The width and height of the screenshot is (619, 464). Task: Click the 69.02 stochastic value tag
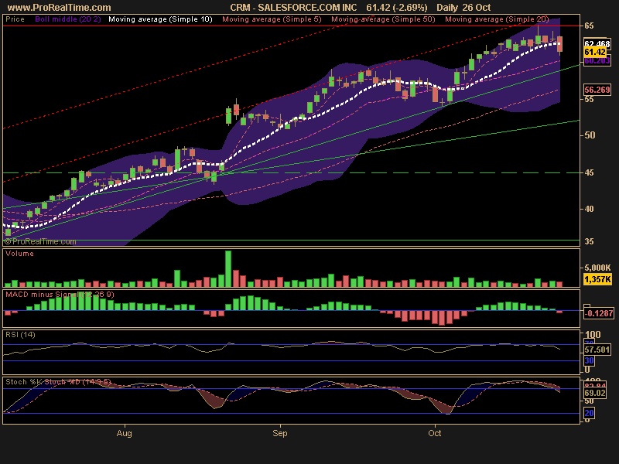[595, 393]
